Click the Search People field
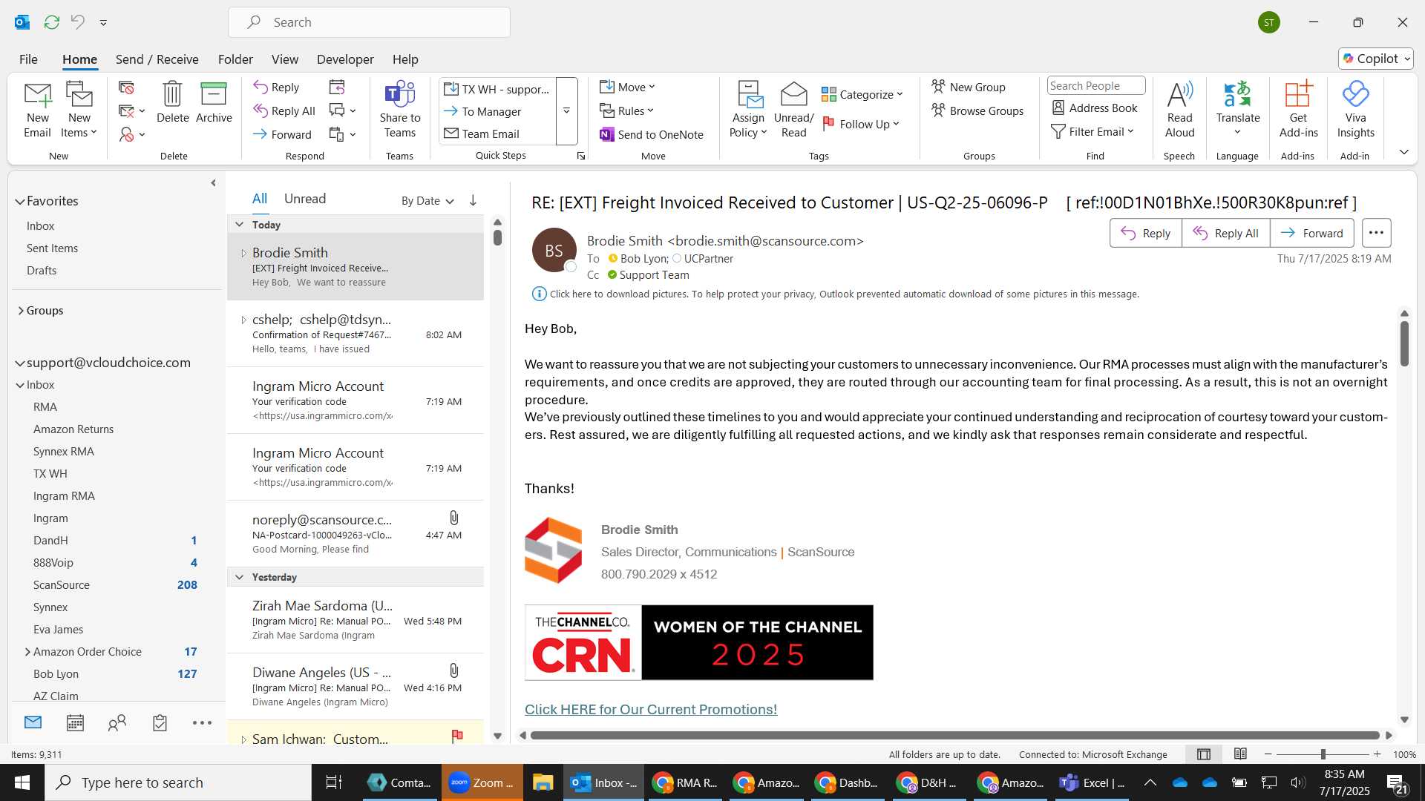 pyautogui.click(x=1096, y=86)
